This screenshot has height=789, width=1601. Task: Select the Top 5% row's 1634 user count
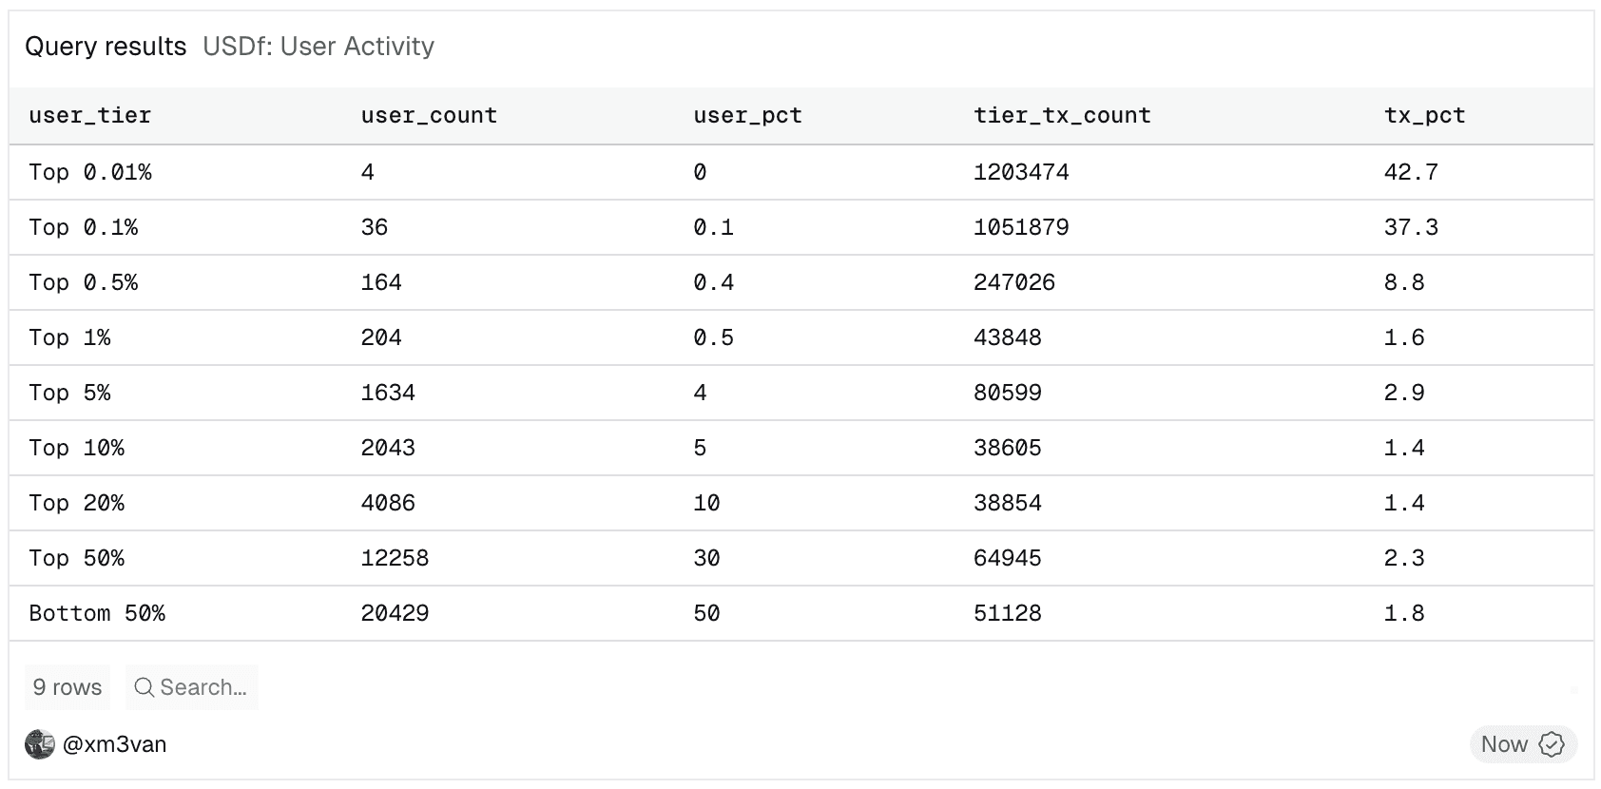coord(388,393)
